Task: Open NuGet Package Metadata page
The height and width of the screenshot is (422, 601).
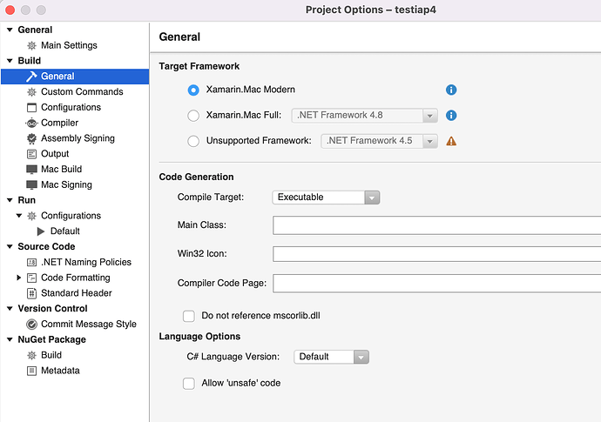Action: coord(60,371)
